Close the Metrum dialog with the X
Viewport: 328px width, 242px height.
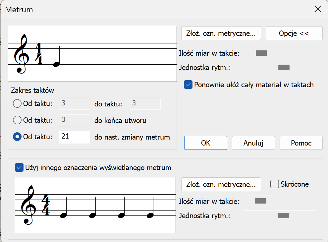click(317, 9)
